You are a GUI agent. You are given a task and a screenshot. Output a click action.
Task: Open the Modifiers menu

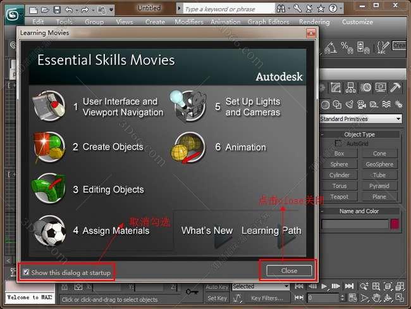tap(189, 22)
